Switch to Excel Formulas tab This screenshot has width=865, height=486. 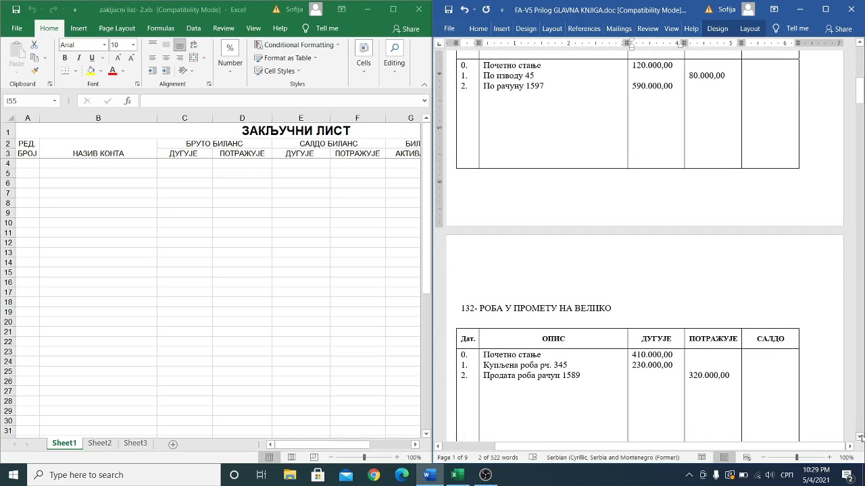click(x=161, y=28)
